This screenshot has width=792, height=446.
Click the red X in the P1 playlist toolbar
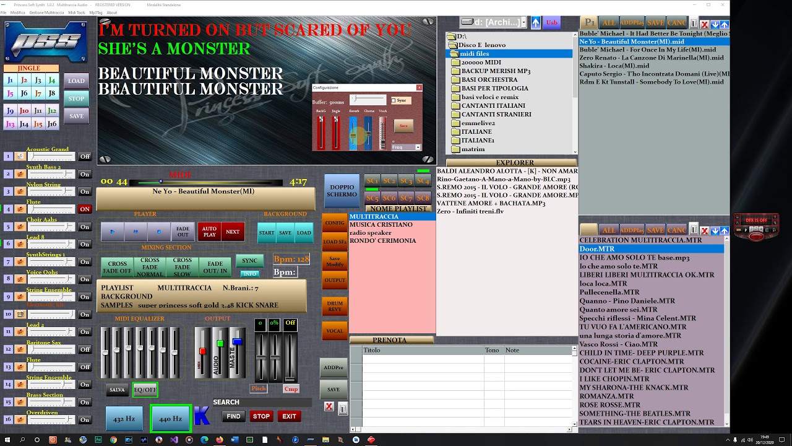pos(705,24)
